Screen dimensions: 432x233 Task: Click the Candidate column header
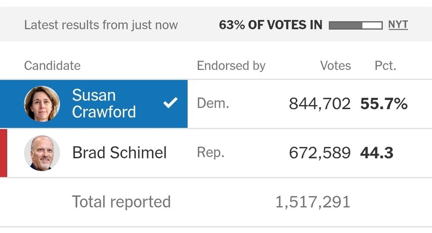(x=52, y=66)
